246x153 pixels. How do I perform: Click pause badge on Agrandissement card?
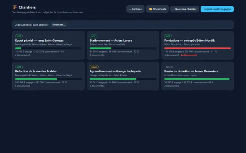tap(94, 67)
